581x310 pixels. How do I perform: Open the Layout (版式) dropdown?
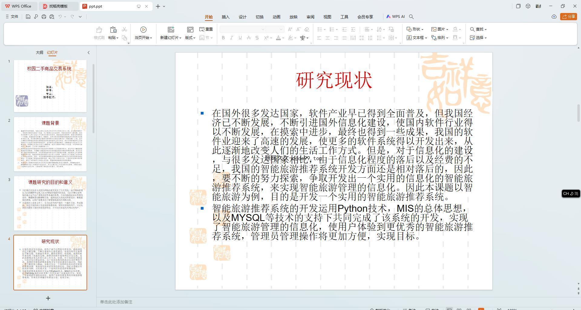click(190, 38)
